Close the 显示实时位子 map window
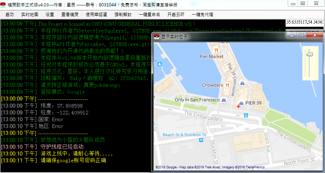Screen dimensions: 325x173 click(x=315, y=35)
